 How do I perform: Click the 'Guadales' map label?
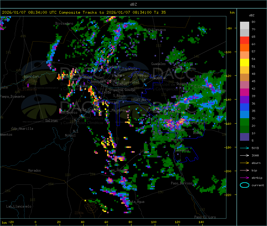coord(158,64)
